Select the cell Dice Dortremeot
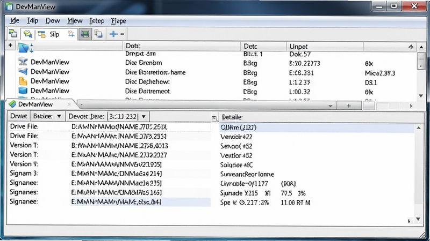Viewport: 430px width, 241px height. pyautogui.click(x=148, y=91)
